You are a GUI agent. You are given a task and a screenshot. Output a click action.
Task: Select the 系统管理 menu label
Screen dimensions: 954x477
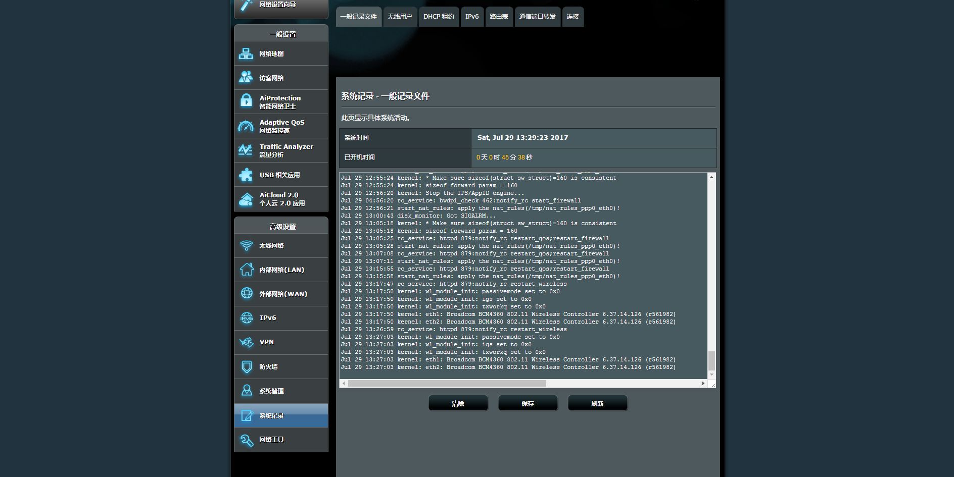(271, 391)
